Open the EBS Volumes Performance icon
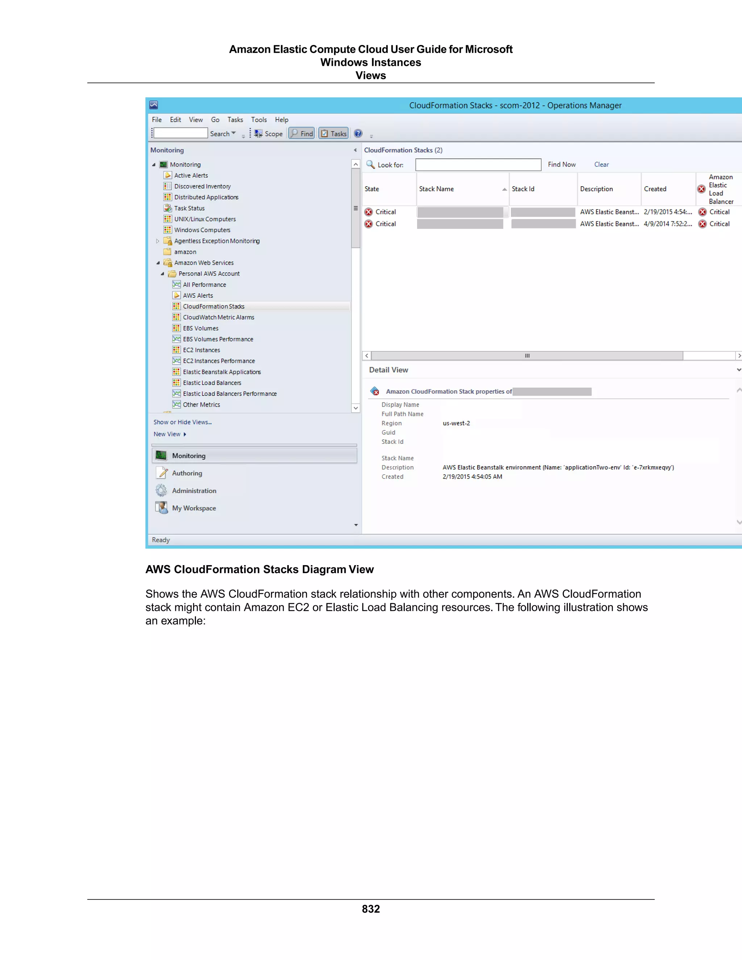Image resolution: width=742 pixels, height=960 pixels. click(176, 339)
